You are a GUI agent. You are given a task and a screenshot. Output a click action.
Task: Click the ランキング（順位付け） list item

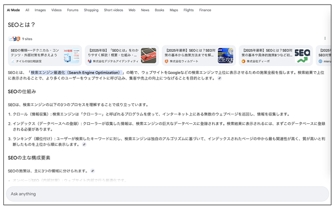pyautogui.click(x=167, y=141)
